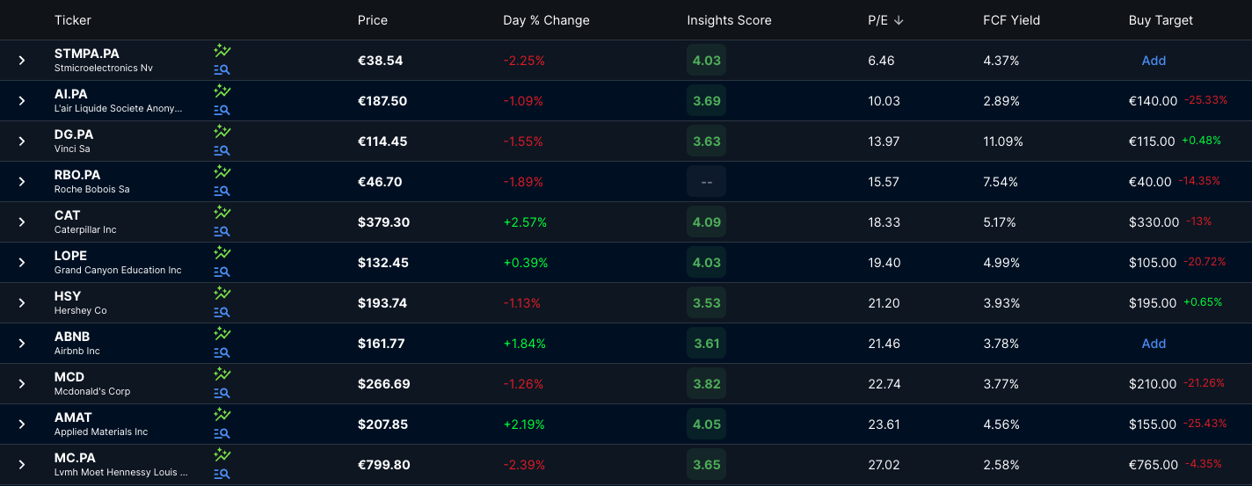This screenshot has height=486, width=1252.
Task: Expand the Roche Bobois row chevron
Action: coord(22,182)
